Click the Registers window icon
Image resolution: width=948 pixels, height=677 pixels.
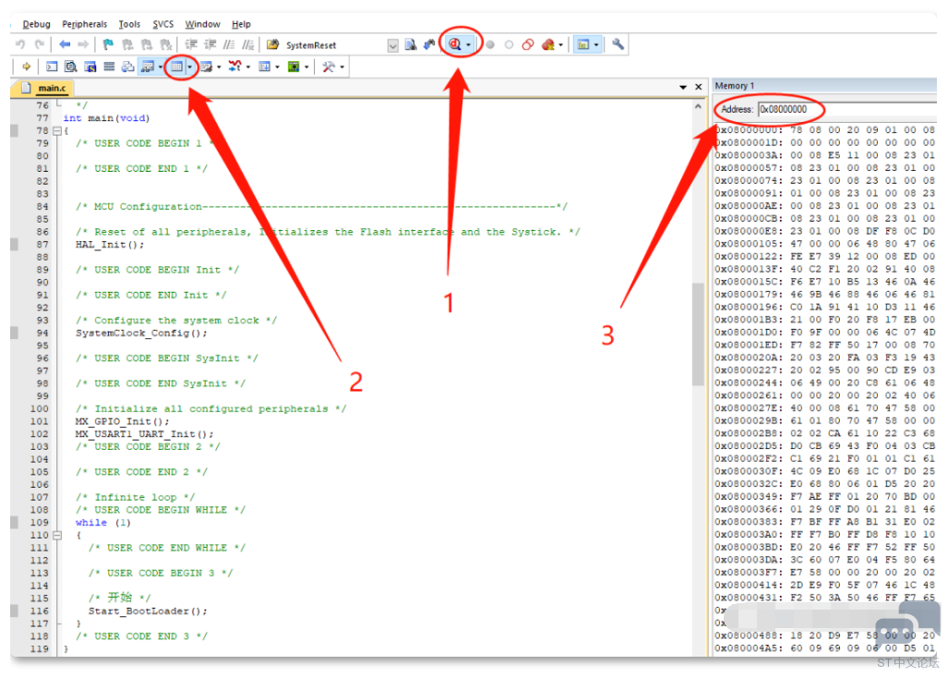point(110,66)
